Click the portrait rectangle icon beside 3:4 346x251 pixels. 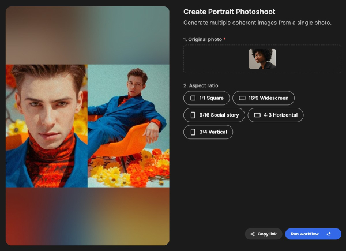click(193, 132)
